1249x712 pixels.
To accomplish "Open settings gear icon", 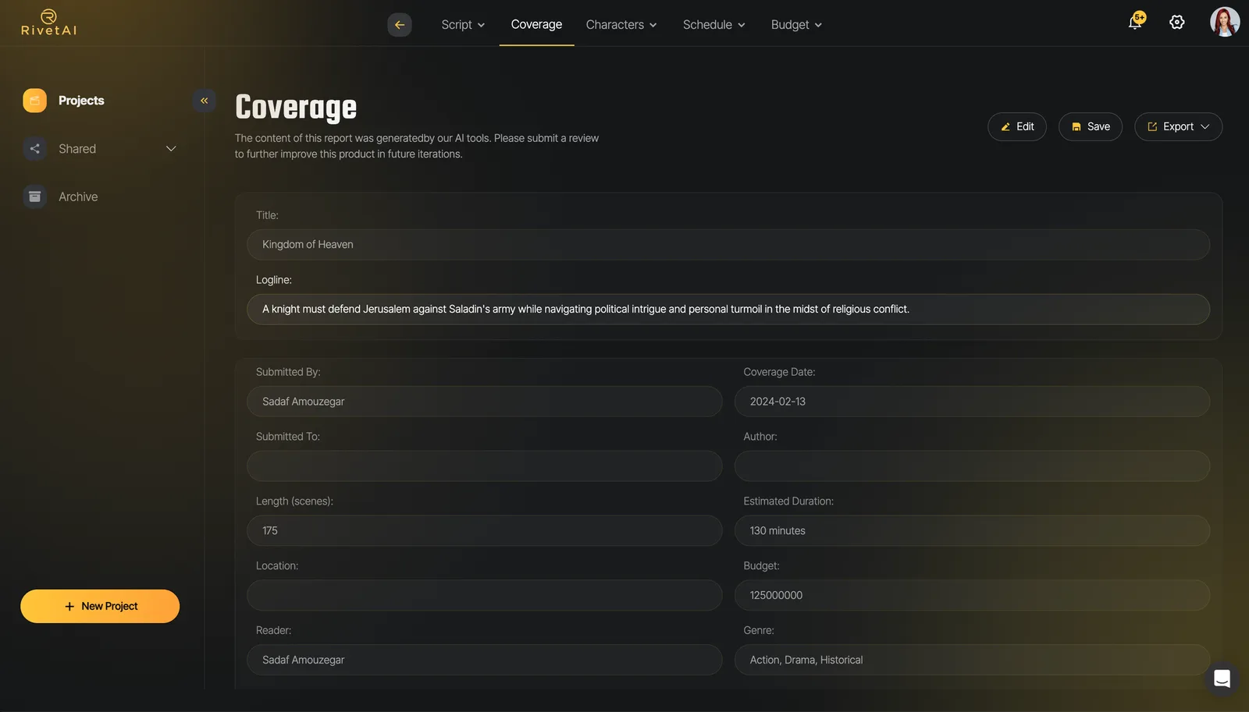I will click(x=1177, y=23).
